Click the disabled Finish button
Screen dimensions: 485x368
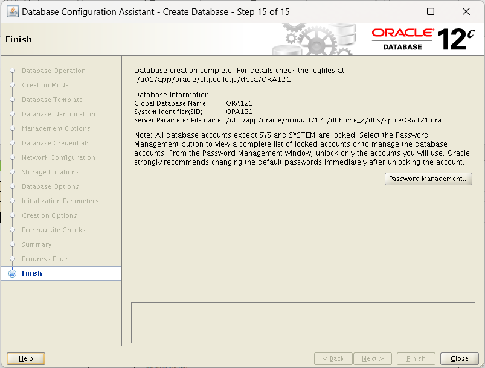(416, 358)
